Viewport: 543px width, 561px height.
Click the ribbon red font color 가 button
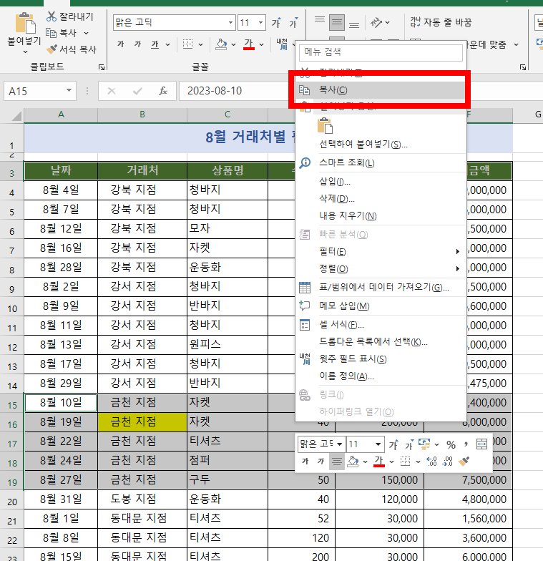249,44
